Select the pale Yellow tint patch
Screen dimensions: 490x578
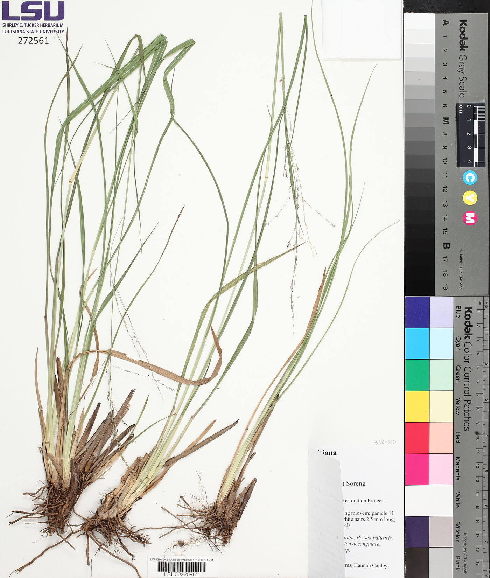pos(441,406)
